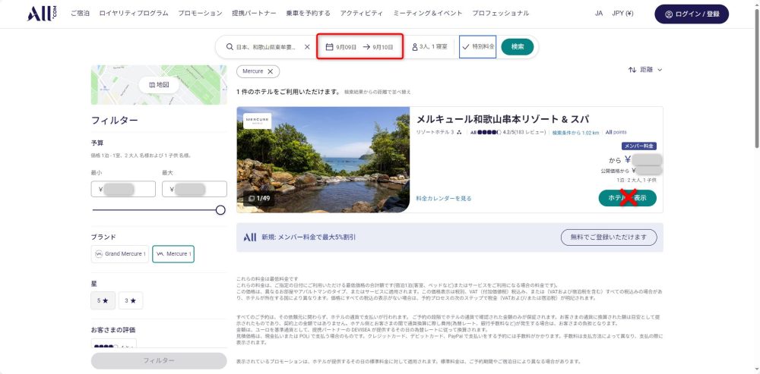
Task: Open the hotel photo thumbnail
Action: pyautogui.click(x=323, y=159)
